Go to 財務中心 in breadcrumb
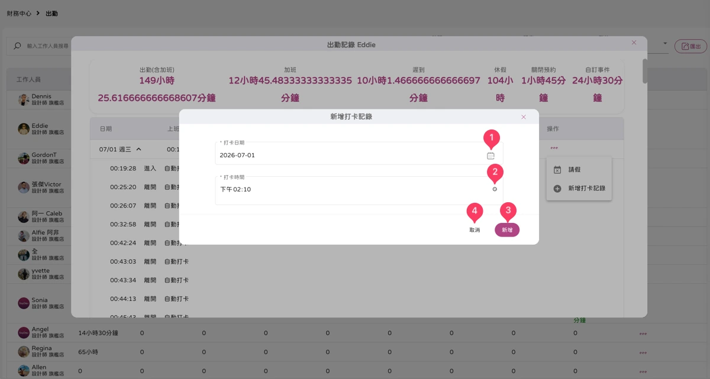The height and width of the screenshot is (379, 710). 19,13
